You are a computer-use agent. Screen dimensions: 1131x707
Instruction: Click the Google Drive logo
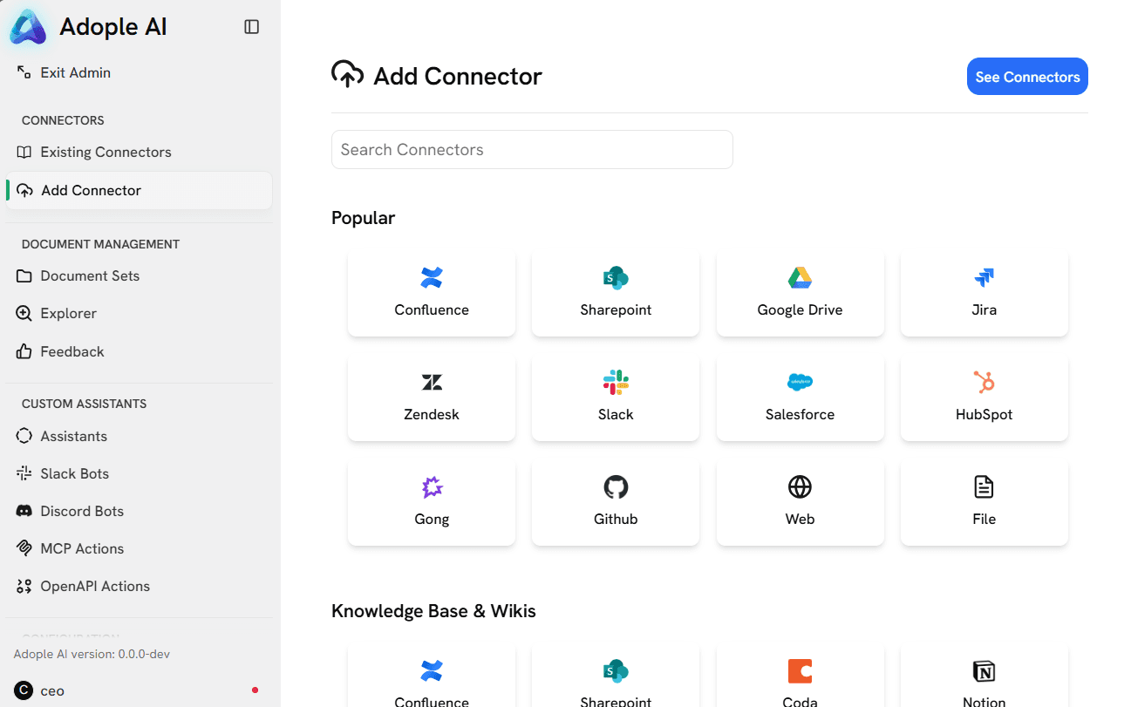(800, 278)
